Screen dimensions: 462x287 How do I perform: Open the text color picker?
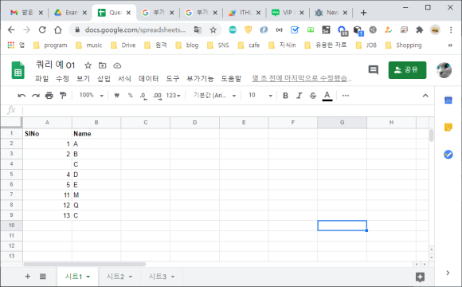pos(327,96)
